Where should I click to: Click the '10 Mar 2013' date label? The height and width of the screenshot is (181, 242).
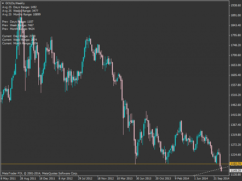125,179
